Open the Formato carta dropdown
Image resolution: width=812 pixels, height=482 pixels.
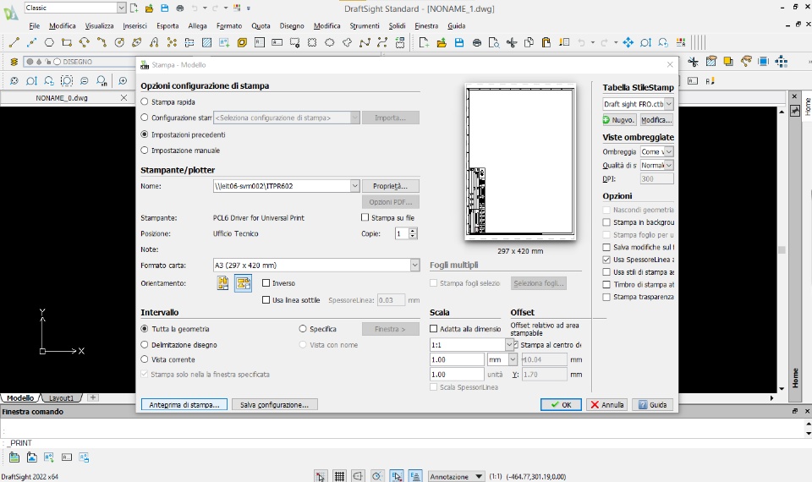pos(414,265)
